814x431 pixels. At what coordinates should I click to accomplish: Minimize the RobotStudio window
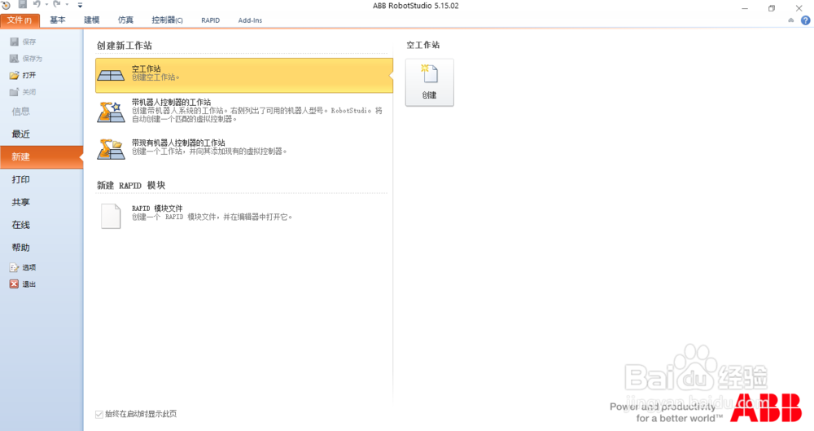tap(745, 8)
